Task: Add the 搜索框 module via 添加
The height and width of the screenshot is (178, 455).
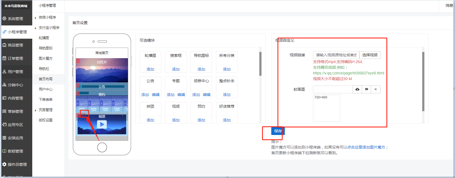Action: (176, 69)
